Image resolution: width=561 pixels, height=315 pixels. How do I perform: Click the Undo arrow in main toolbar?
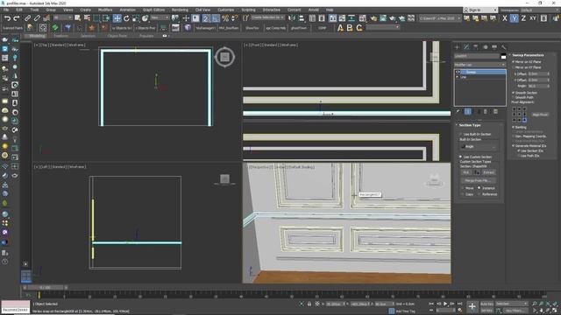[x=7, y=18]
